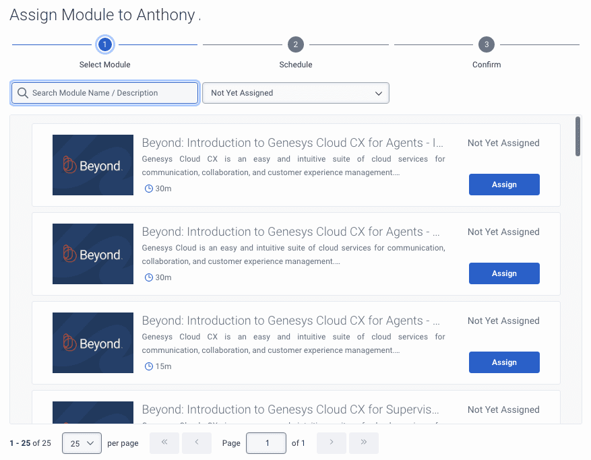The image size is (591, 460).
Task: Click the step 2 circle icon
Action: 295,45
